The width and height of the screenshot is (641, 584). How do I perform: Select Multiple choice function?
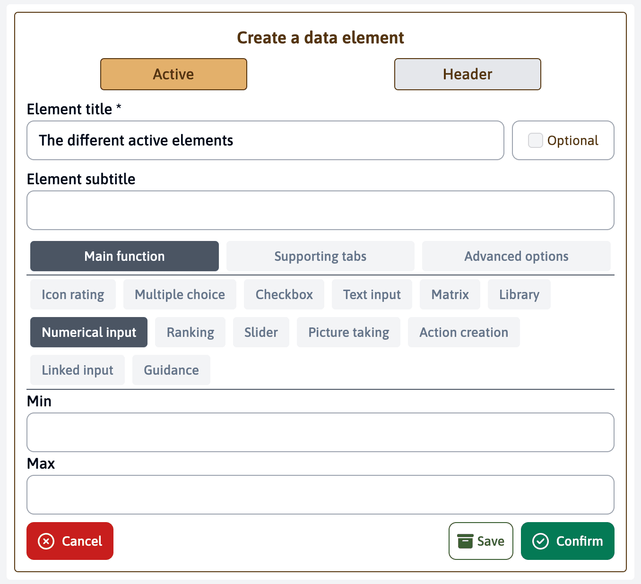point(180,294)
